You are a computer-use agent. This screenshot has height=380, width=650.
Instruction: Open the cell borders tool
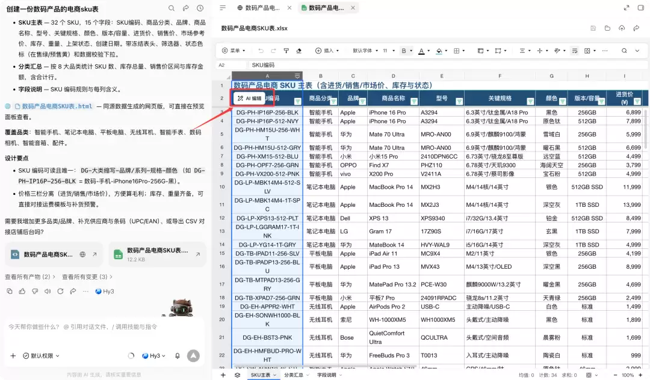point(456,51)
